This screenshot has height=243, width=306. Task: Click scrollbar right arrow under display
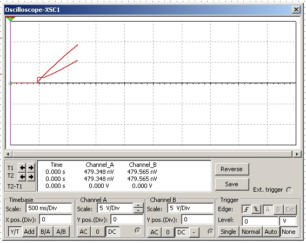coord(297,154)
